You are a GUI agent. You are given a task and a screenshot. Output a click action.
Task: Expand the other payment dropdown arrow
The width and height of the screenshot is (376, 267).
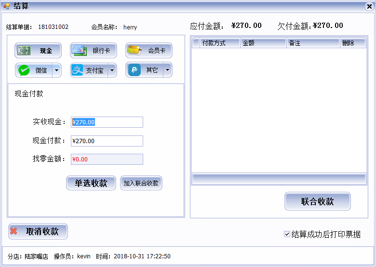tap(168, 70)
